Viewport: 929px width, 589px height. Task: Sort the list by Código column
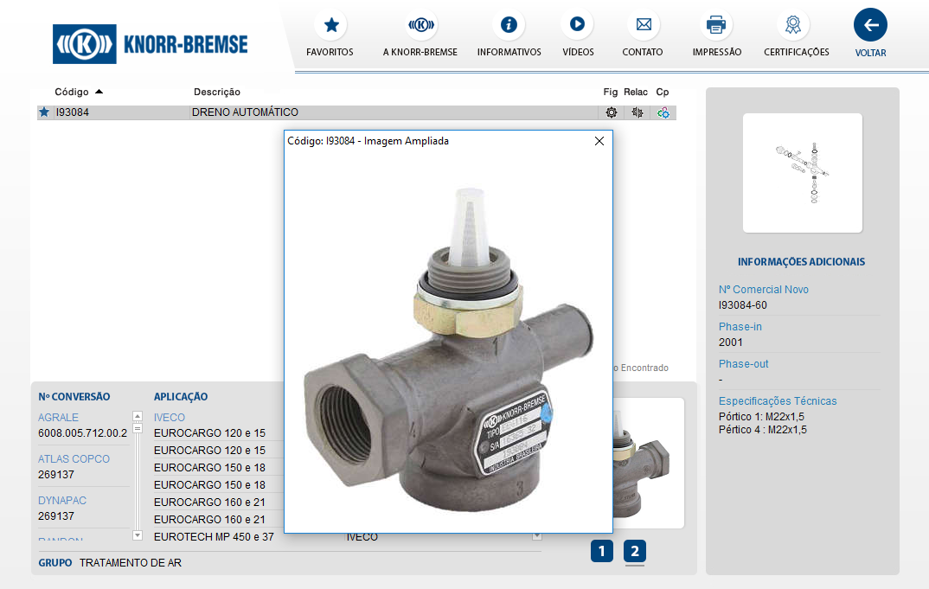78,92
